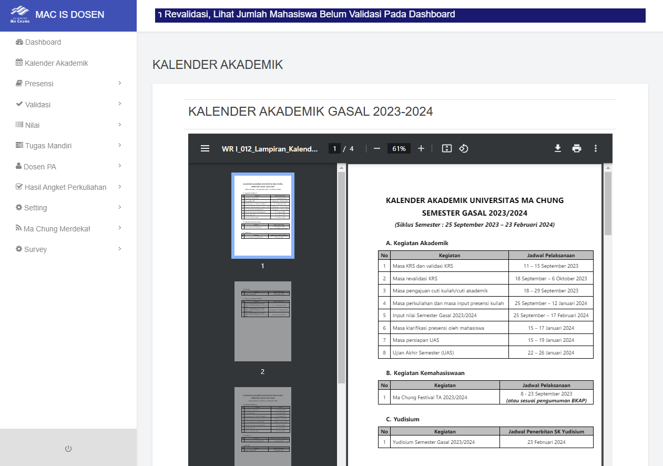Select page 1 thumbnail
Viewport: 663px width, 466px height.
(263, 216)
